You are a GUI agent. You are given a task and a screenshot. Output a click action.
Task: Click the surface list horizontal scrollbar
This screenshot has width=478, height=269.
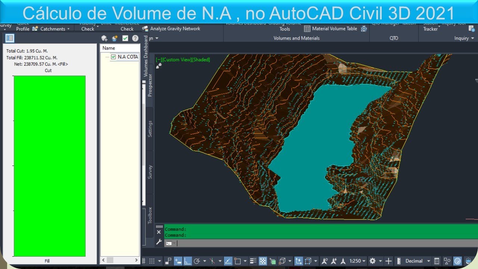pos(120,260)
